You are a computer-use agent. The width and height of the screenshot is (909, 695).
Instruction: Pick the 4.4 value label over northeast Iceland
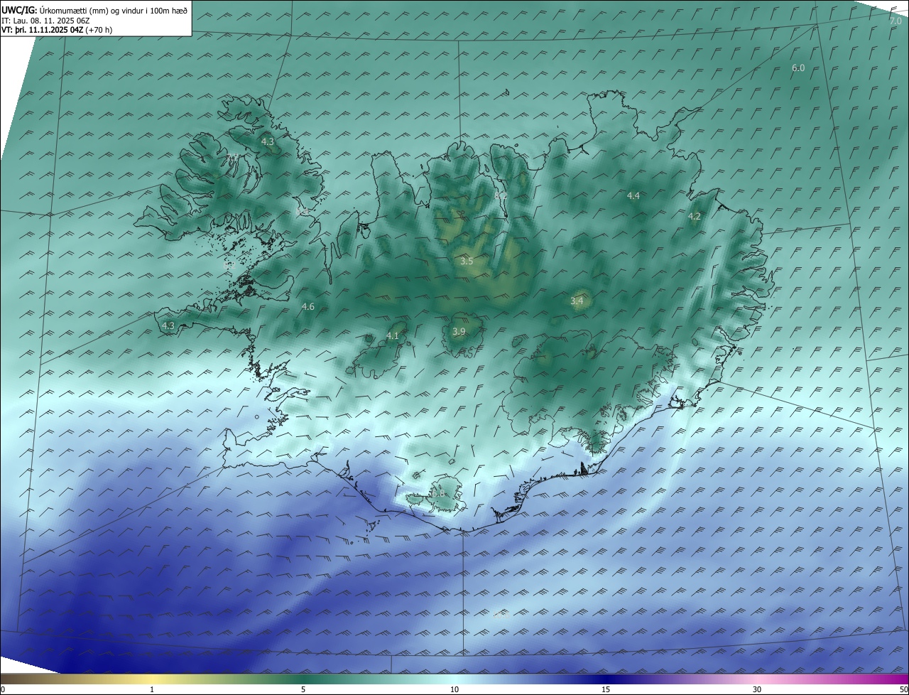(x=633, y=195)
